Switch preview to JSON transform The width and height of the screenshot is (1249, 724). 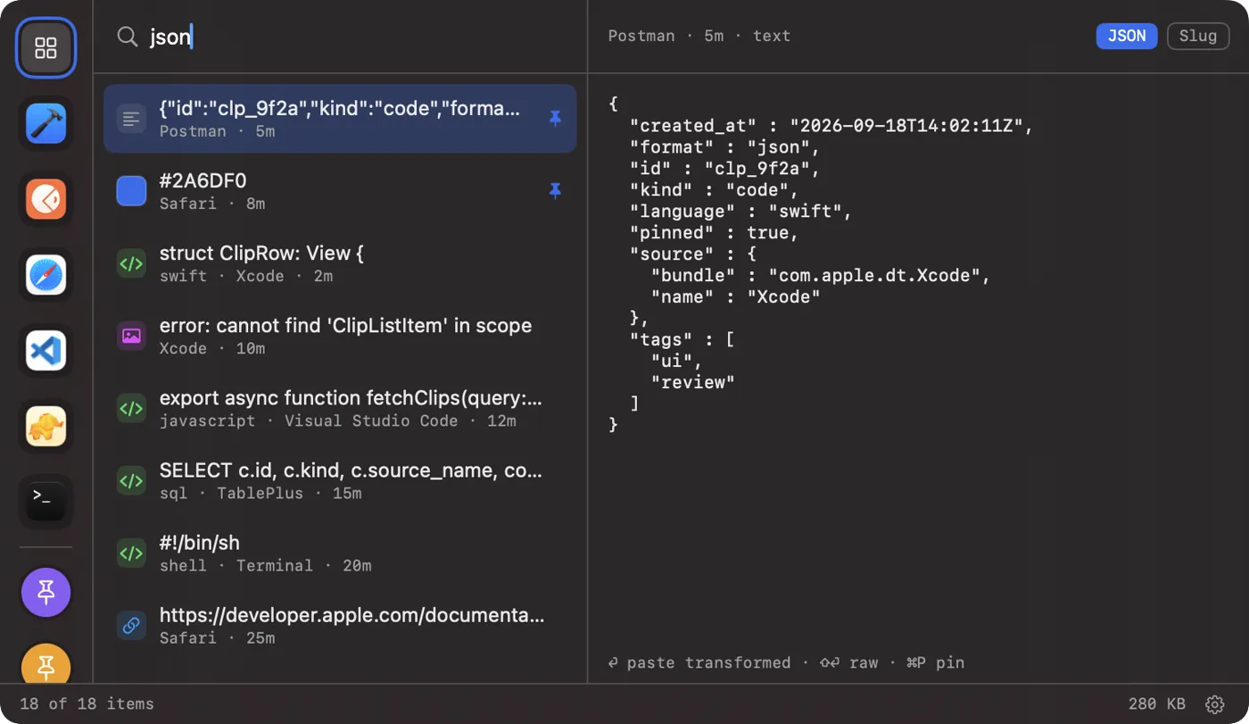[1127, 36]
